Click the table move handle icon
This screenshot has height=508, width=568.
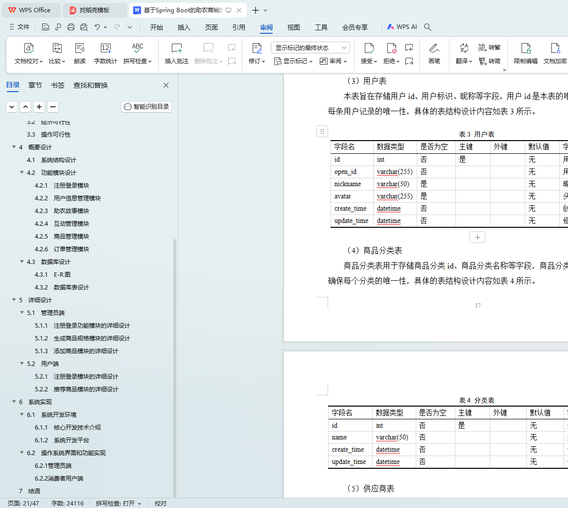click(x=322, y=131)
